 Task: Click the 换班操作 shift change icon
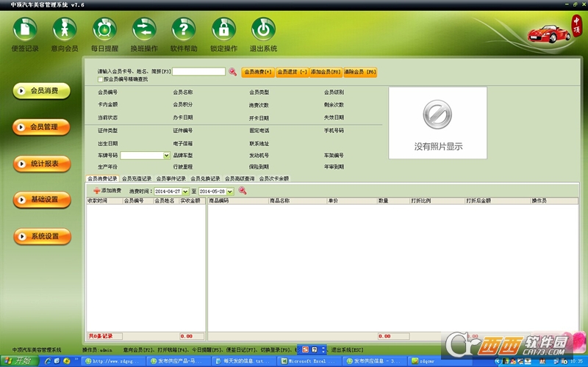144,29
